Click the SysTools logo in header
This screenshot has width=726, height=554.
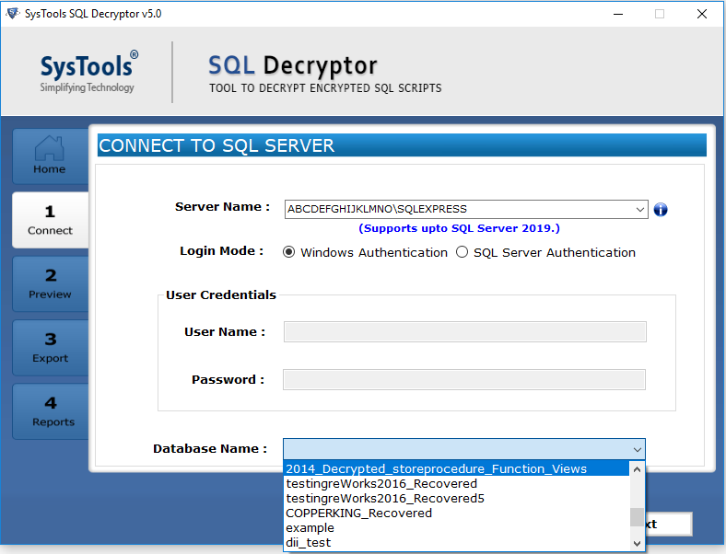click(88, 72)
